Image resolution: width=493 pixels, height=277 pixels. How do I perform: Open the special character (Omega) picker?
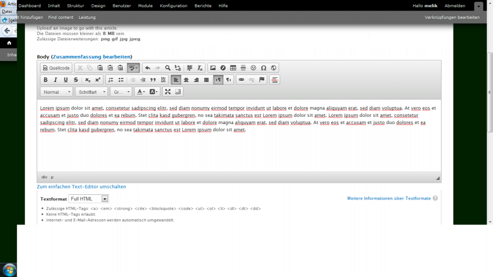click(x=263, y=68)
